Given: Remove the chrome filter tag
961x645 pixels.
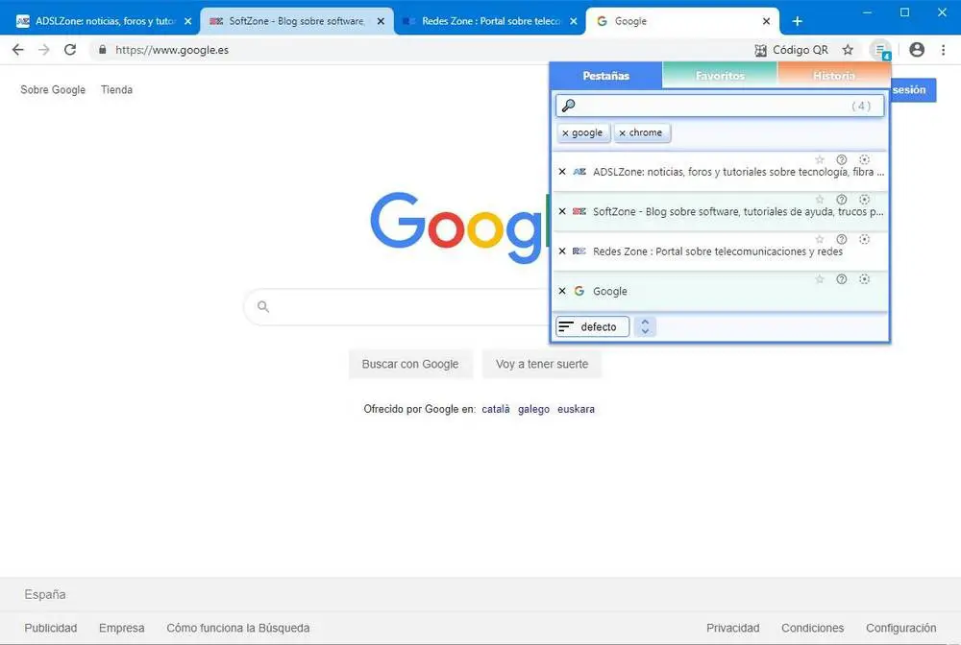Looking at the screenshot, I should coord(622,132).
